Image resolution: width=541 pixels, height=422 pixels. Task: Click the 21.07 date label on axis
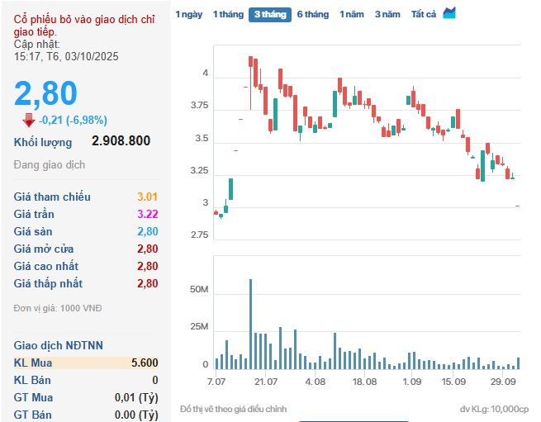[266, 382]
